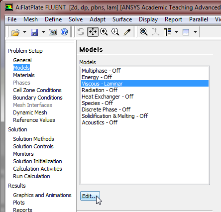Select Run Calculation
Viewport: 221px width, 212px height.
tap(31, 176)
